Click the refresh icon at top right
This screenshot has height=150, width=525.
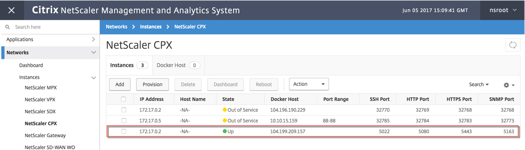click(513, 45)
